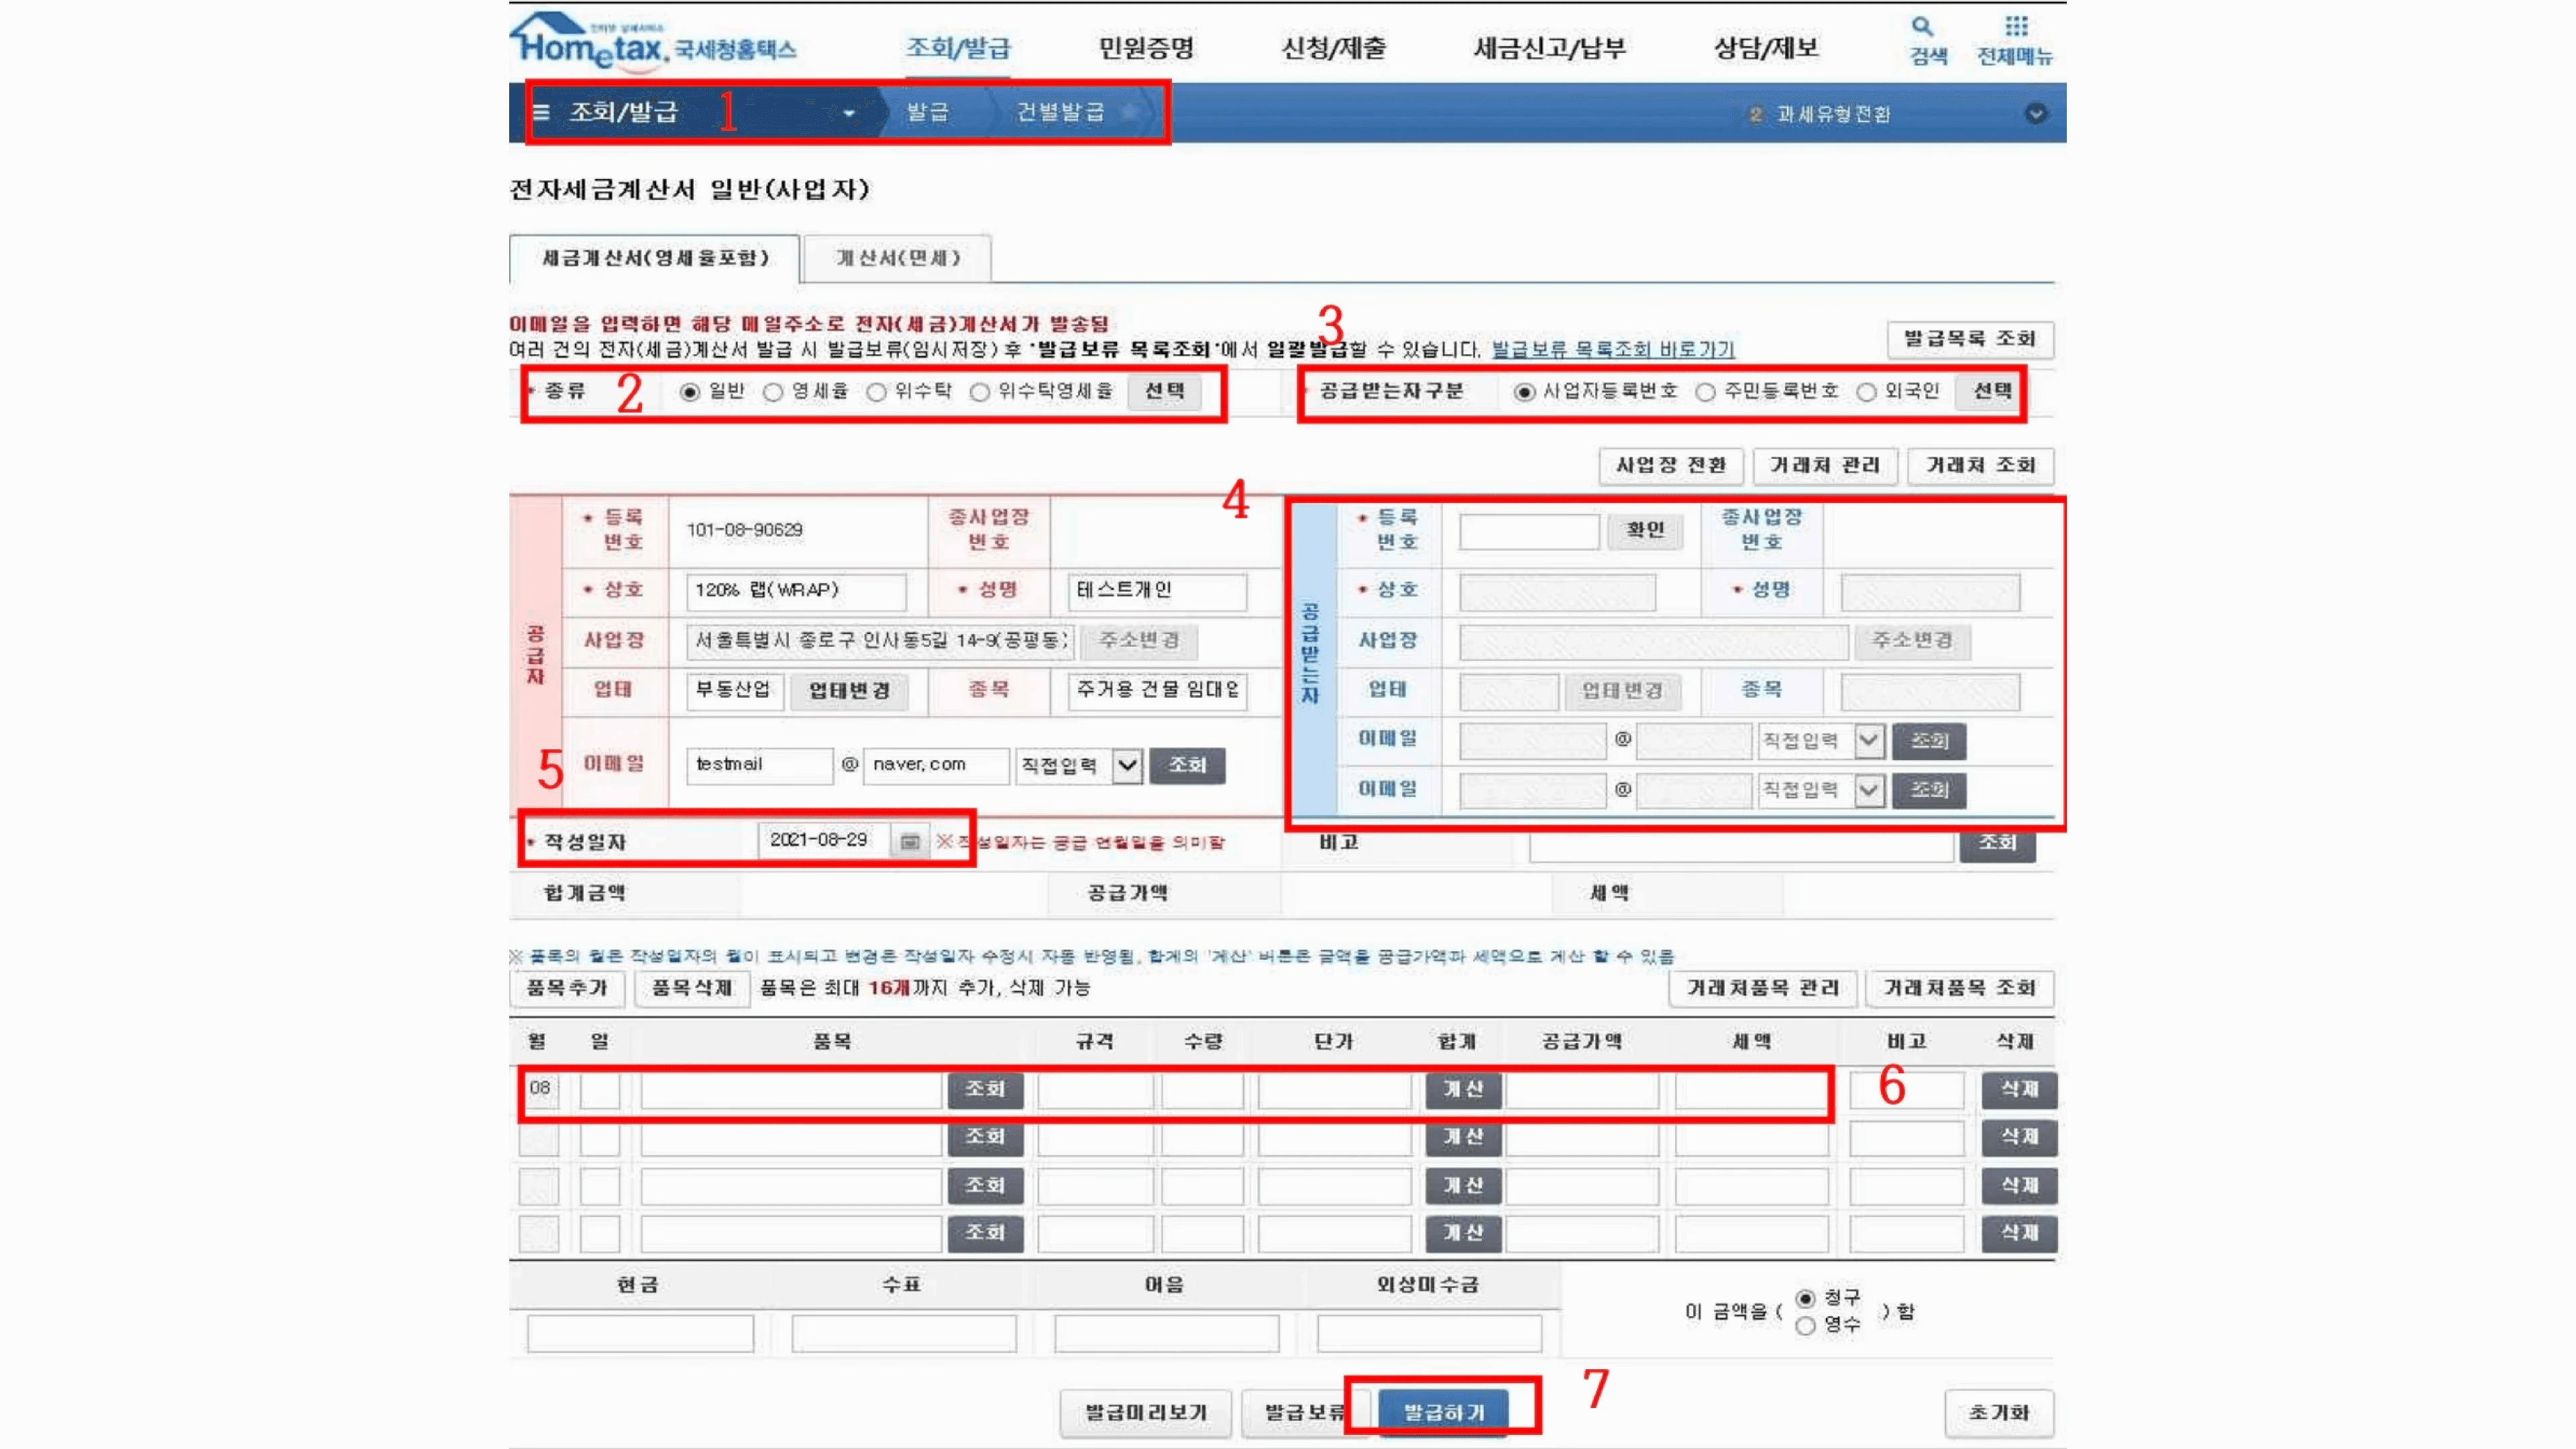This screenshot has height=1449, width=2576.
Task: Focus the supplier 상호 input field
Action: [796, 592]
